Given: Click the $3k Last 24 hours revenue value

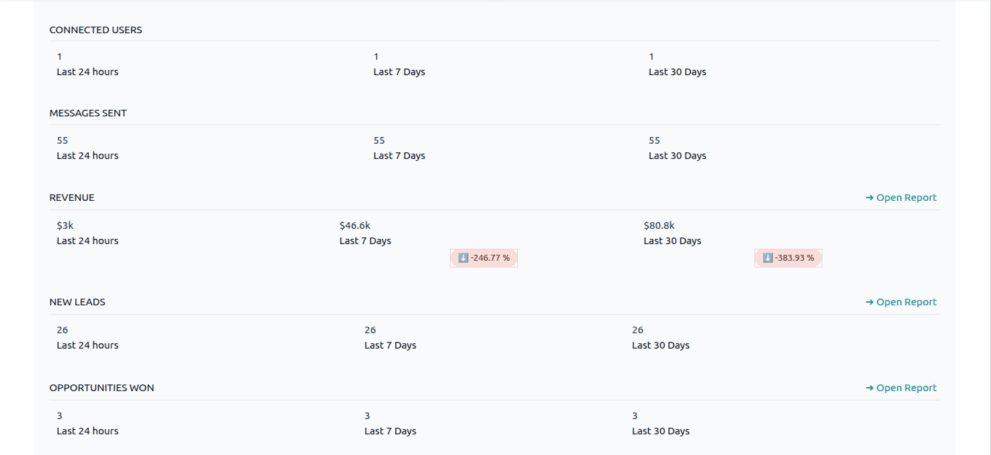Looking at the screenshot, I should click(x=65, y=225).
